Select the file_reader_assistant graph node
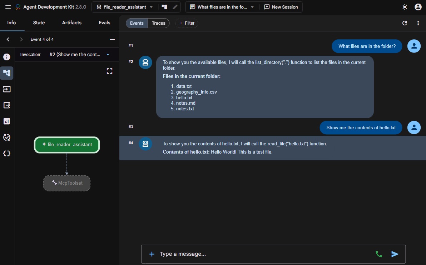This screenshot has width=426, height=265. (x=67, y=145)
